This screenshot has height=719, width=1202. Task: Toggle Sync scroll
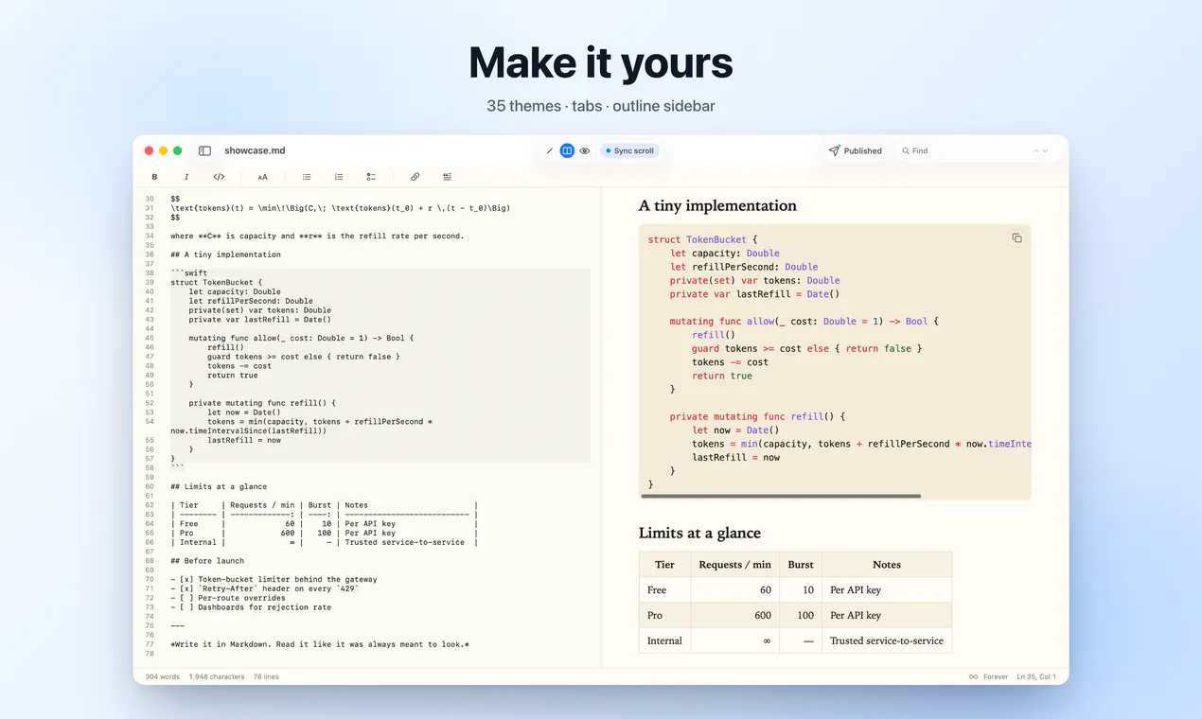pyautogui.click(x=629, y=150)
